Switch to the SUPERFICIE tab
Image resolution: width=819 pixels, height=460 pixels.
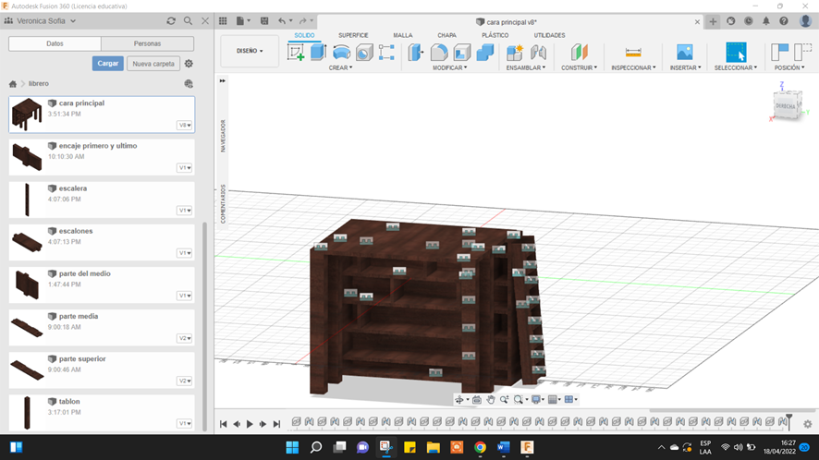click(353, 35)
